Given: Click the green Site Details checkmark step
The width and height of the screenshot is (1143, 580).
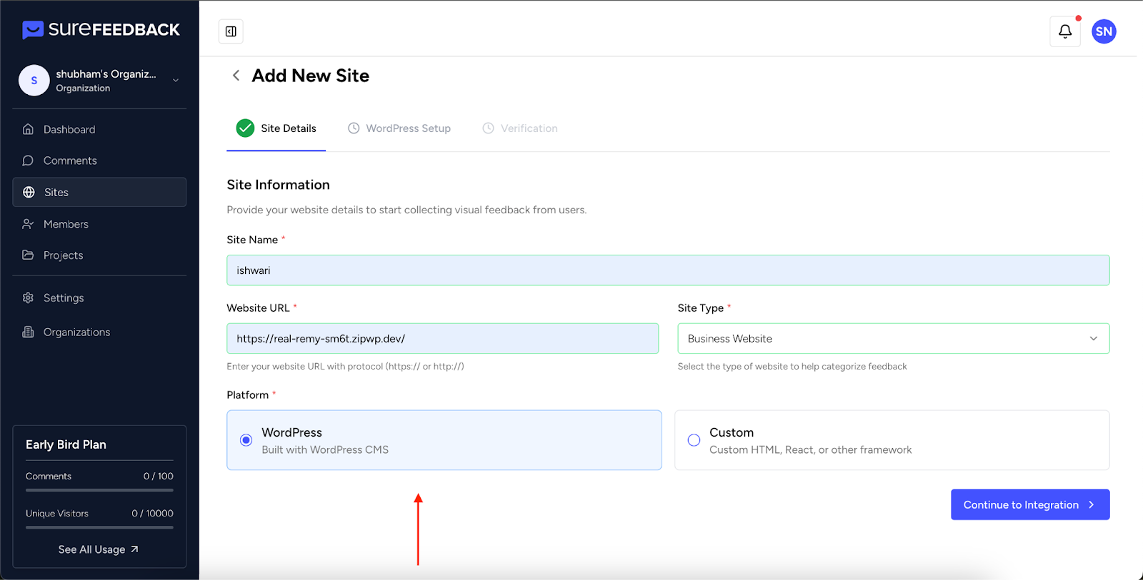Looking at the screenshot, I should 245,128.
